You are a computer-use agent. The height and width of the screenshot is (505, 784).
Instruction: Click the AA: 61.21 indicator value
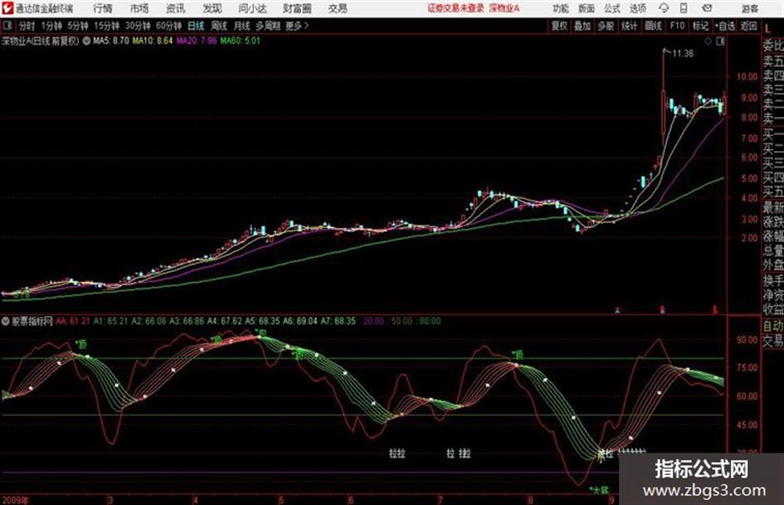pyautogui.click(x=73, y=321)
